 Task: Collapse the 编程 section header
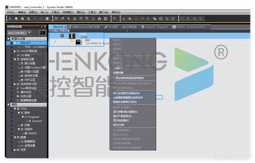click(x=8, y=105)
